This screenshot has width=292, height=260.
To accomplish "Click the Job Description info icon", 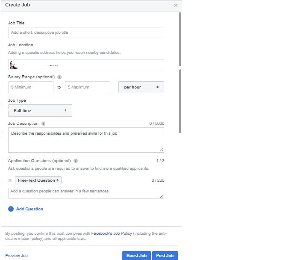I will [43, 124].
